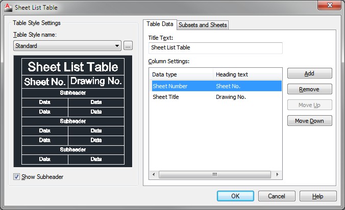Image resolution: width=345 pixels, height=210 pixels.
Task: Click the table style preview thumbnail
Action: [73, 111]
